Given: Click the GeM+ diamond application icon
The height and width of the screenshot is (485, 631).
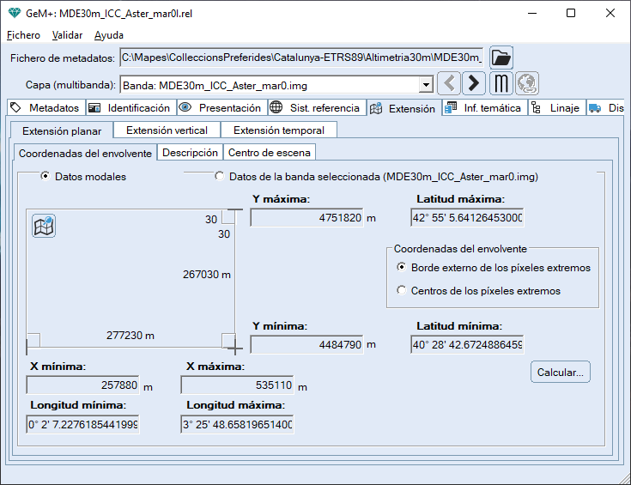Looking at the screenshot, I should point(14,13).
